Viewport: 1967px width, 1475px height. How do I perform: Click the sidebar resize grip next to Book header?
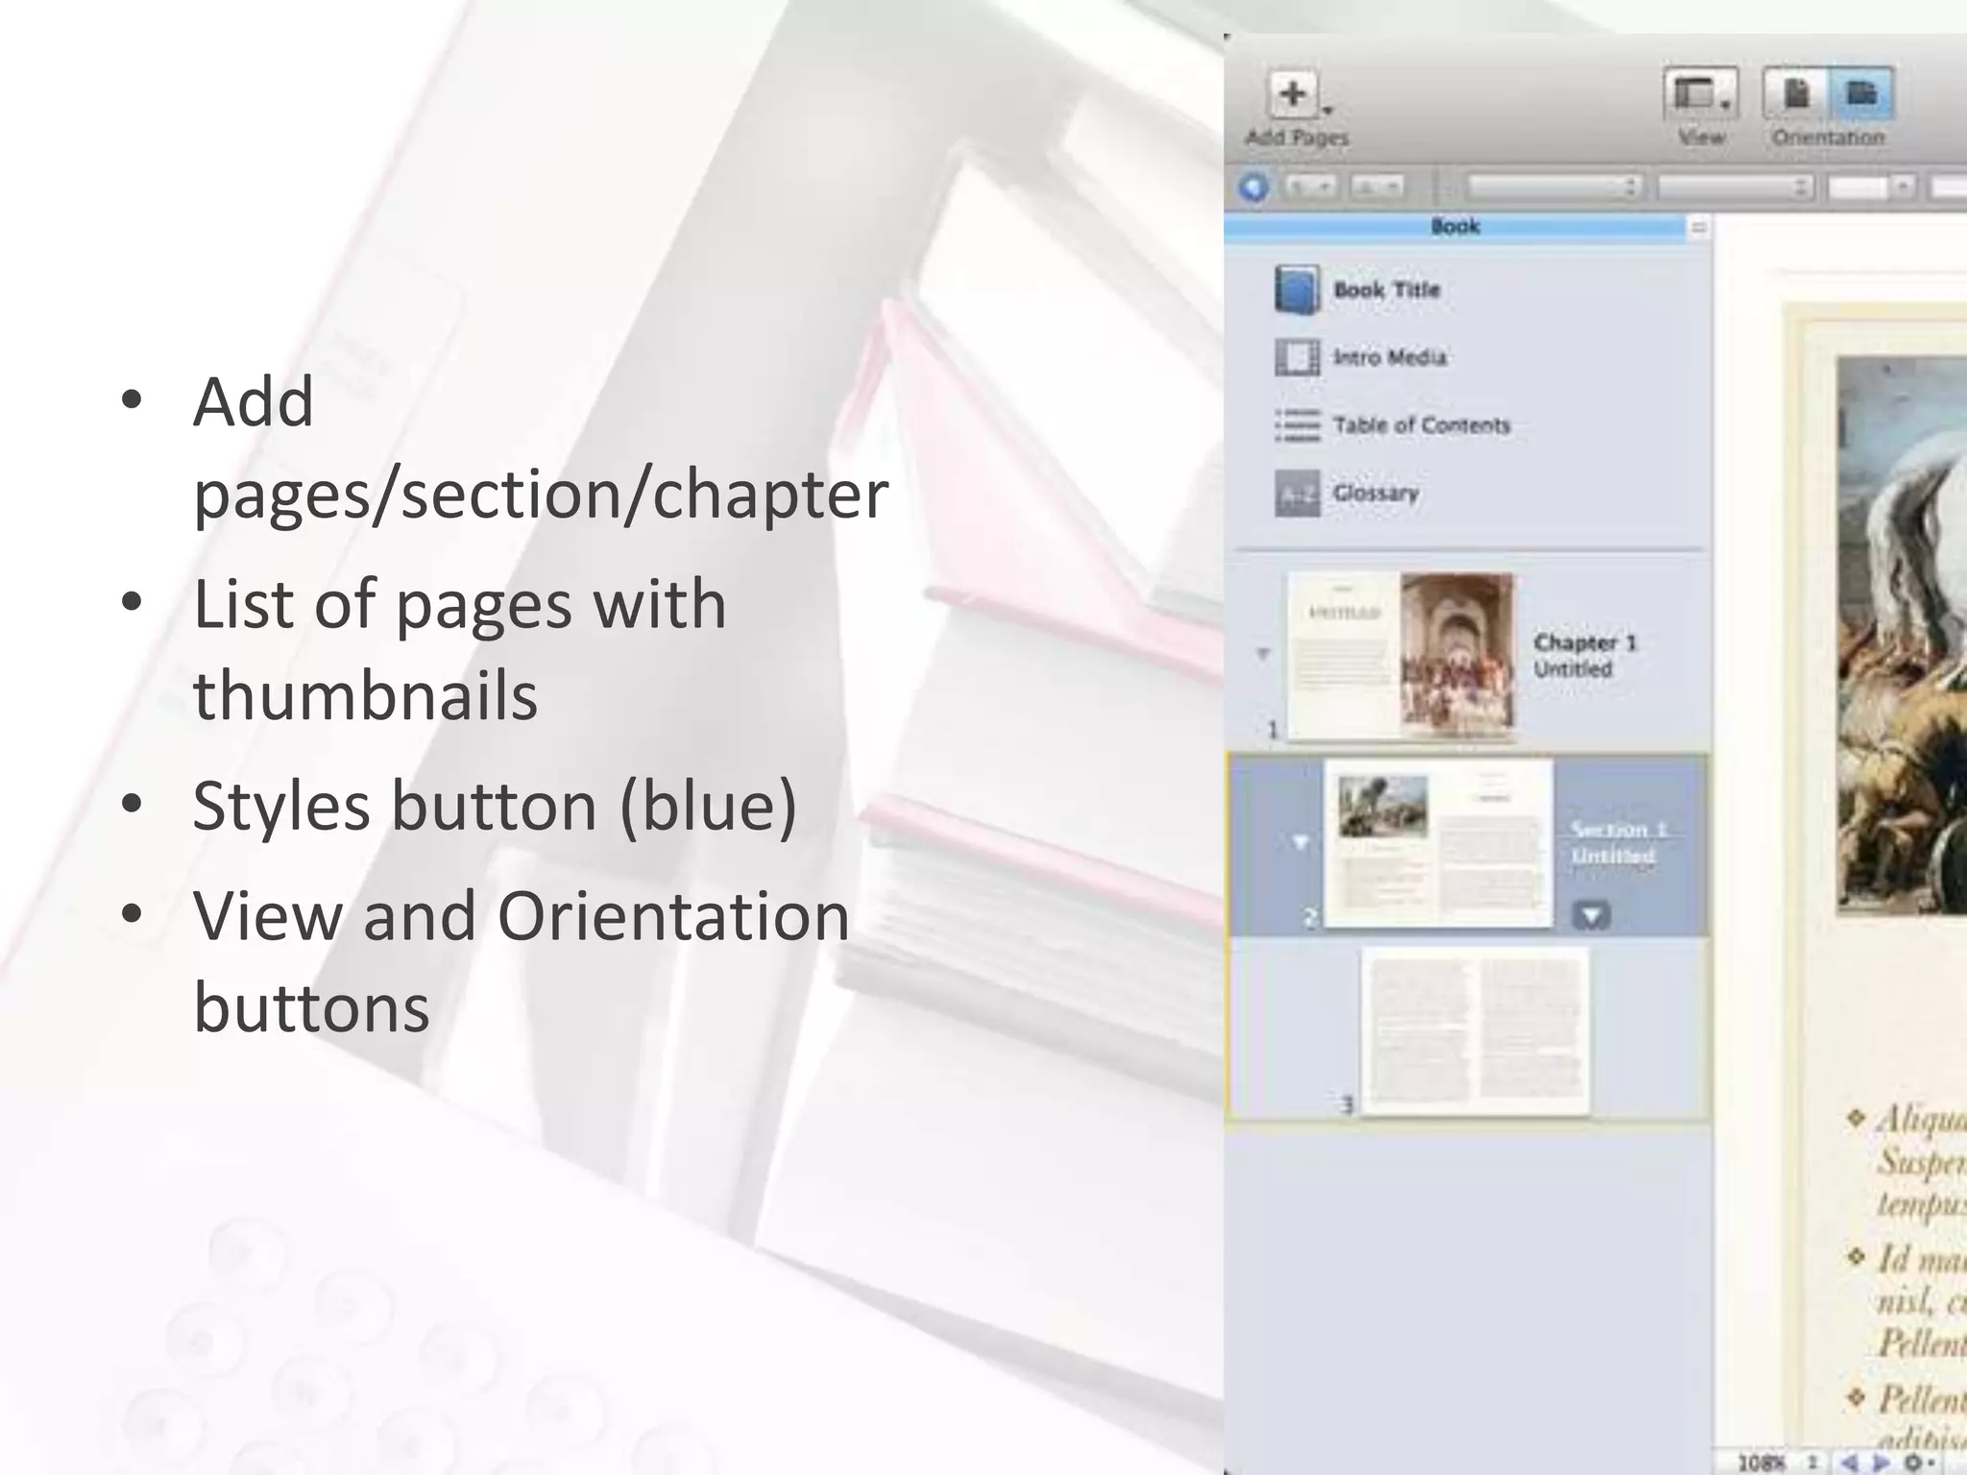point(1698,228)
